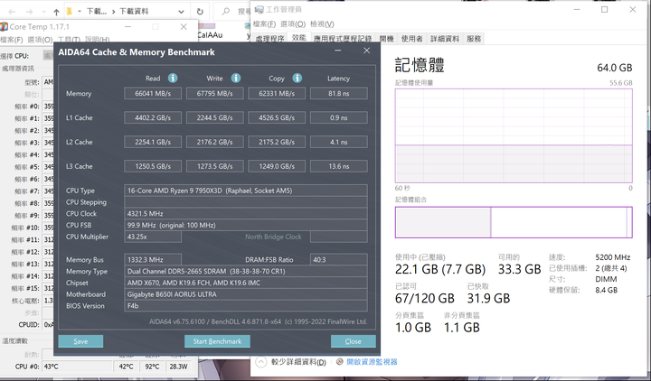Minimize the Core Temp window
This screenshot has width=651, height=381.
pyautogui.click(x=127, y=26)
